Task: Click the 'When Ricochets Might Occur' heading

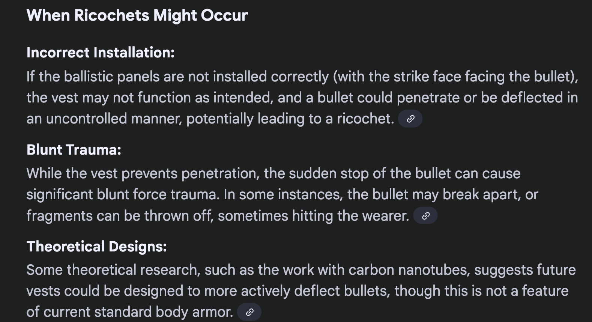Action: 137,16
